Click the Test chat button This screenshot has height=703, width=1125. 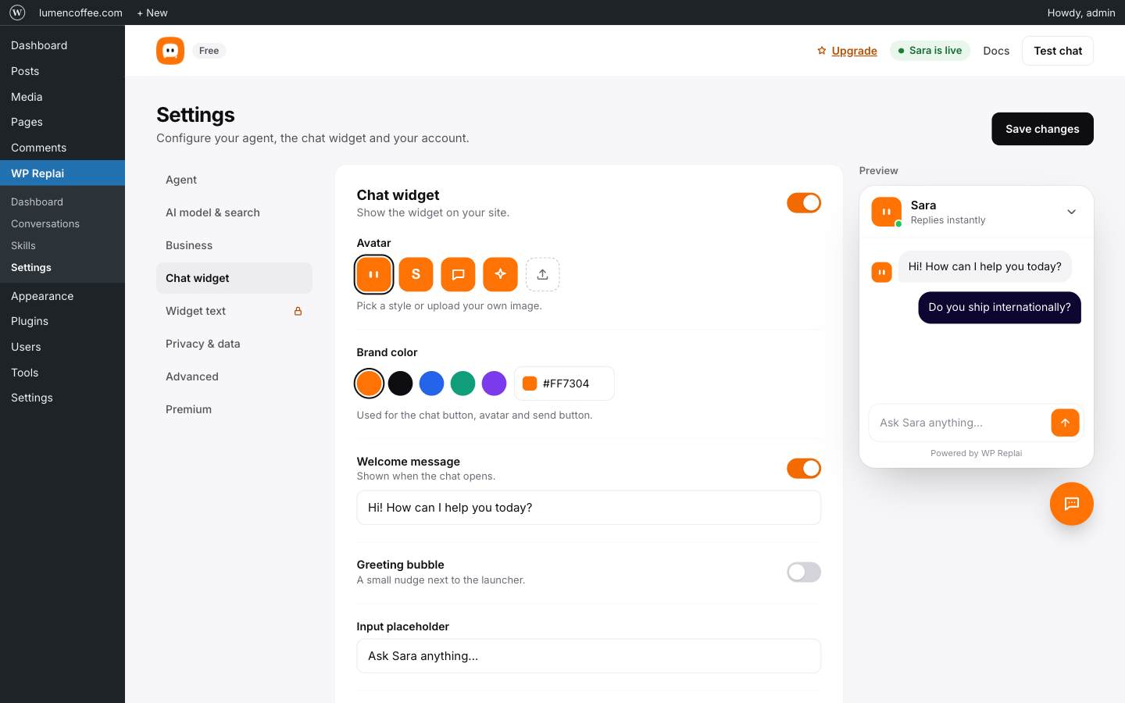coord(1058,51)
